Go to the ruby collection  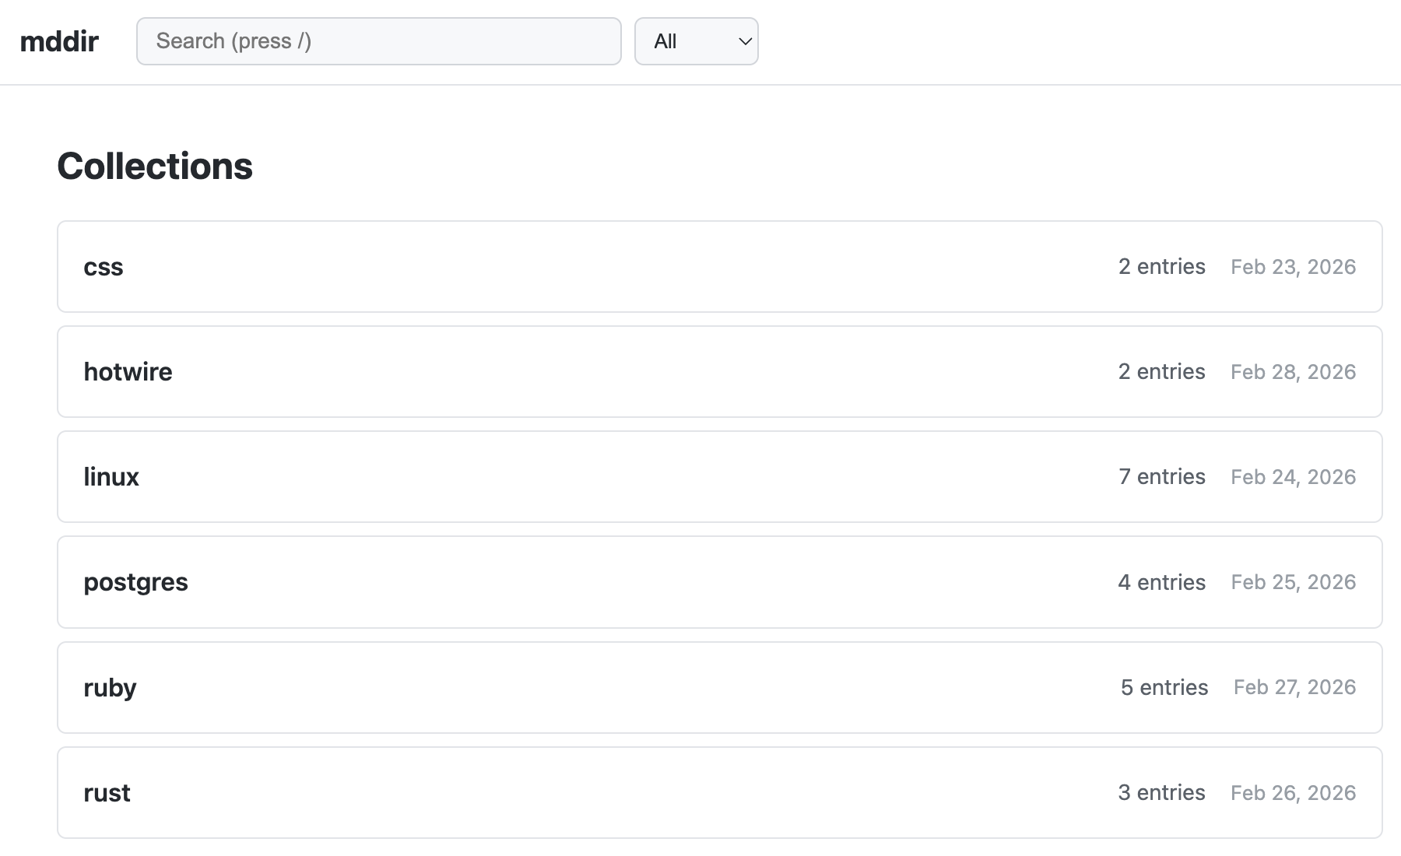pos(110,688)
